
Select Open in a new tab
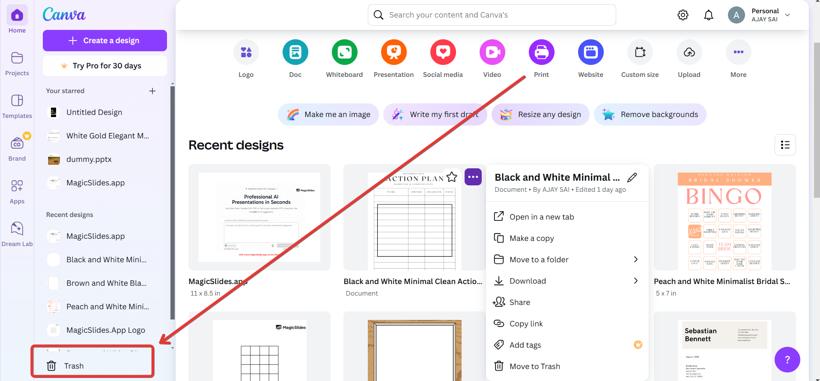tap(567, 217)
